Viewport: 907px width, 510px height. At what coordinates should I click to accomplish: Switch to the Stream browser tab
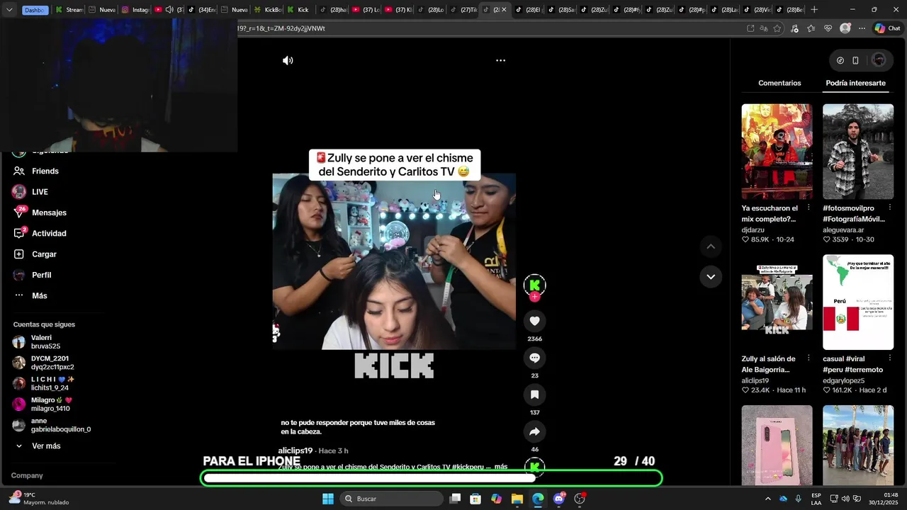(69, 10)
